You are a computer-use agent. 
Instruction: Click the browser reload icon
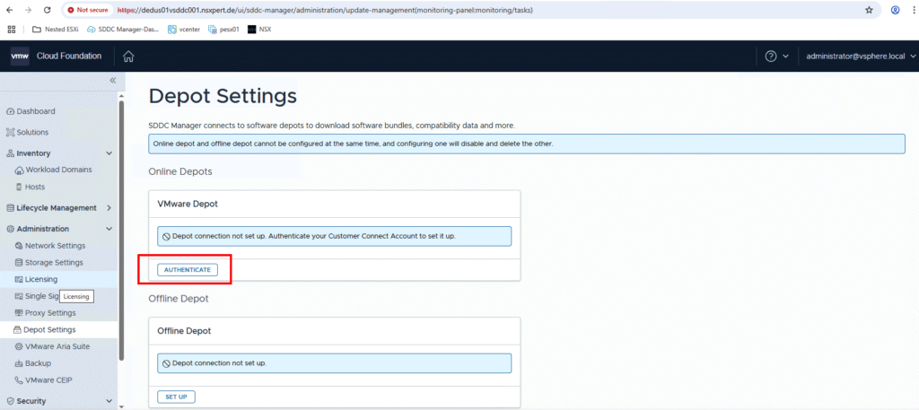47,10
